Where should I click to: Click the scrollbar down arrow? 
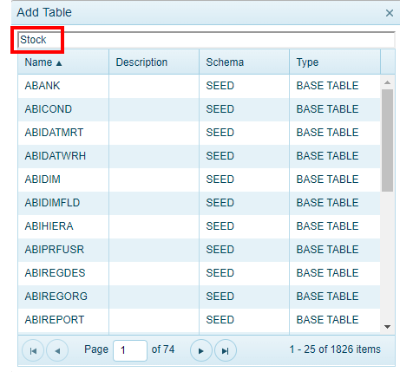[387, 327]
